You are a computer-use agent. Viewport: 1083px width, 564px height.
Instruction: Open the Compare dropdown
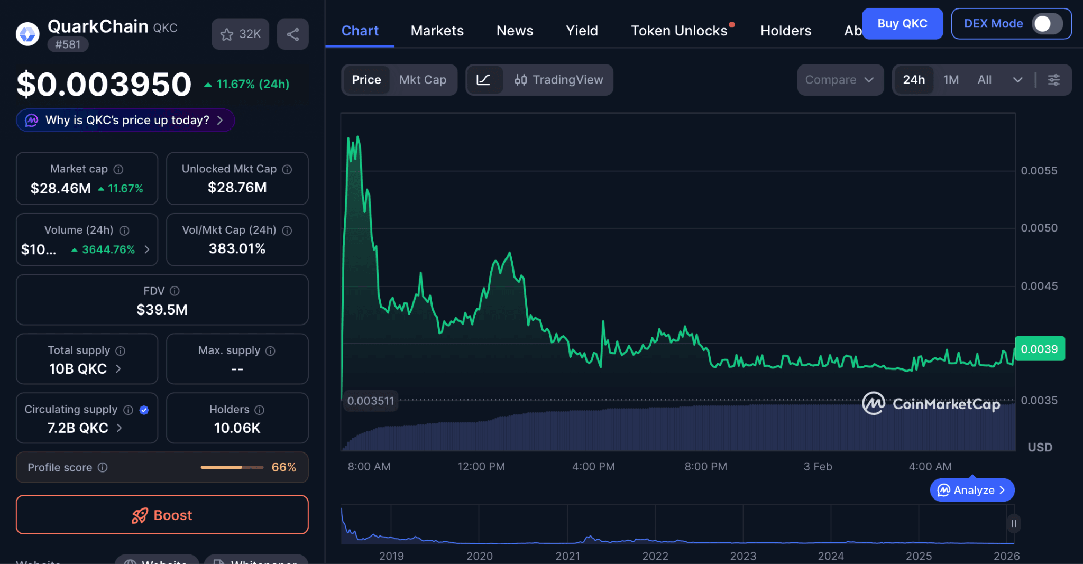pos(840,80)
